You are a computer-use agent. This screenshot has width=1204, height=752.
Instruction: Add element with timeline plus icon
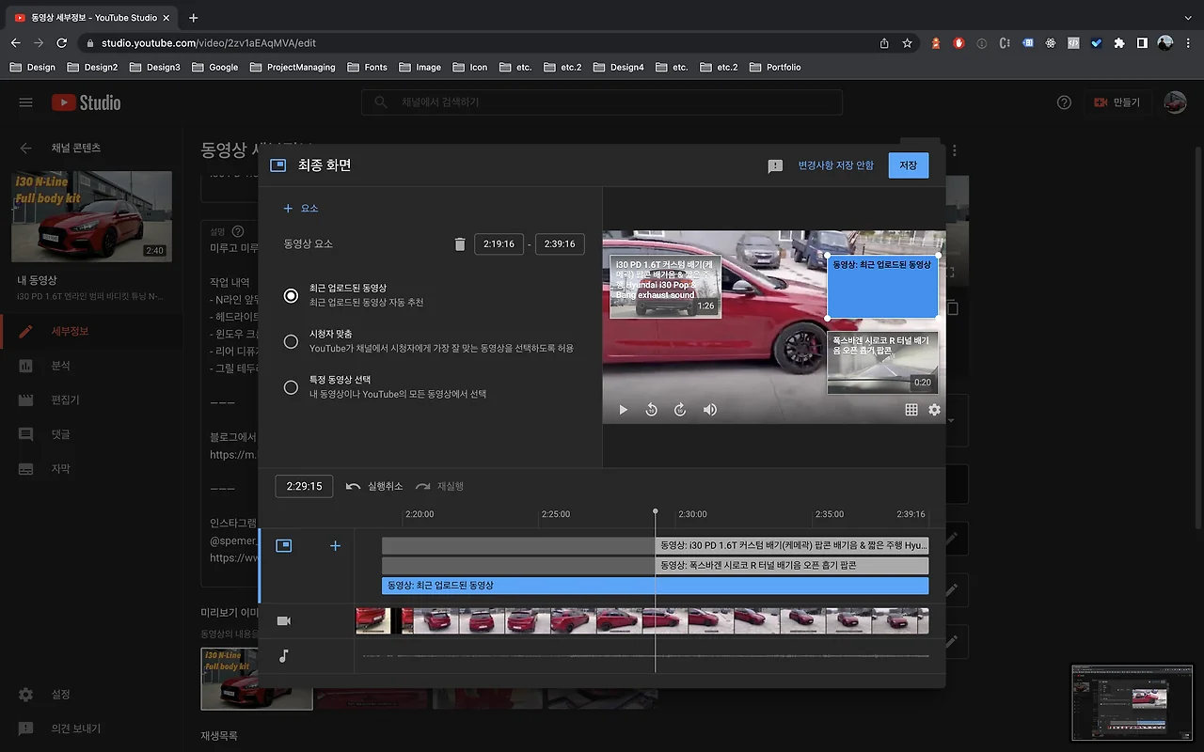(335, 546)
